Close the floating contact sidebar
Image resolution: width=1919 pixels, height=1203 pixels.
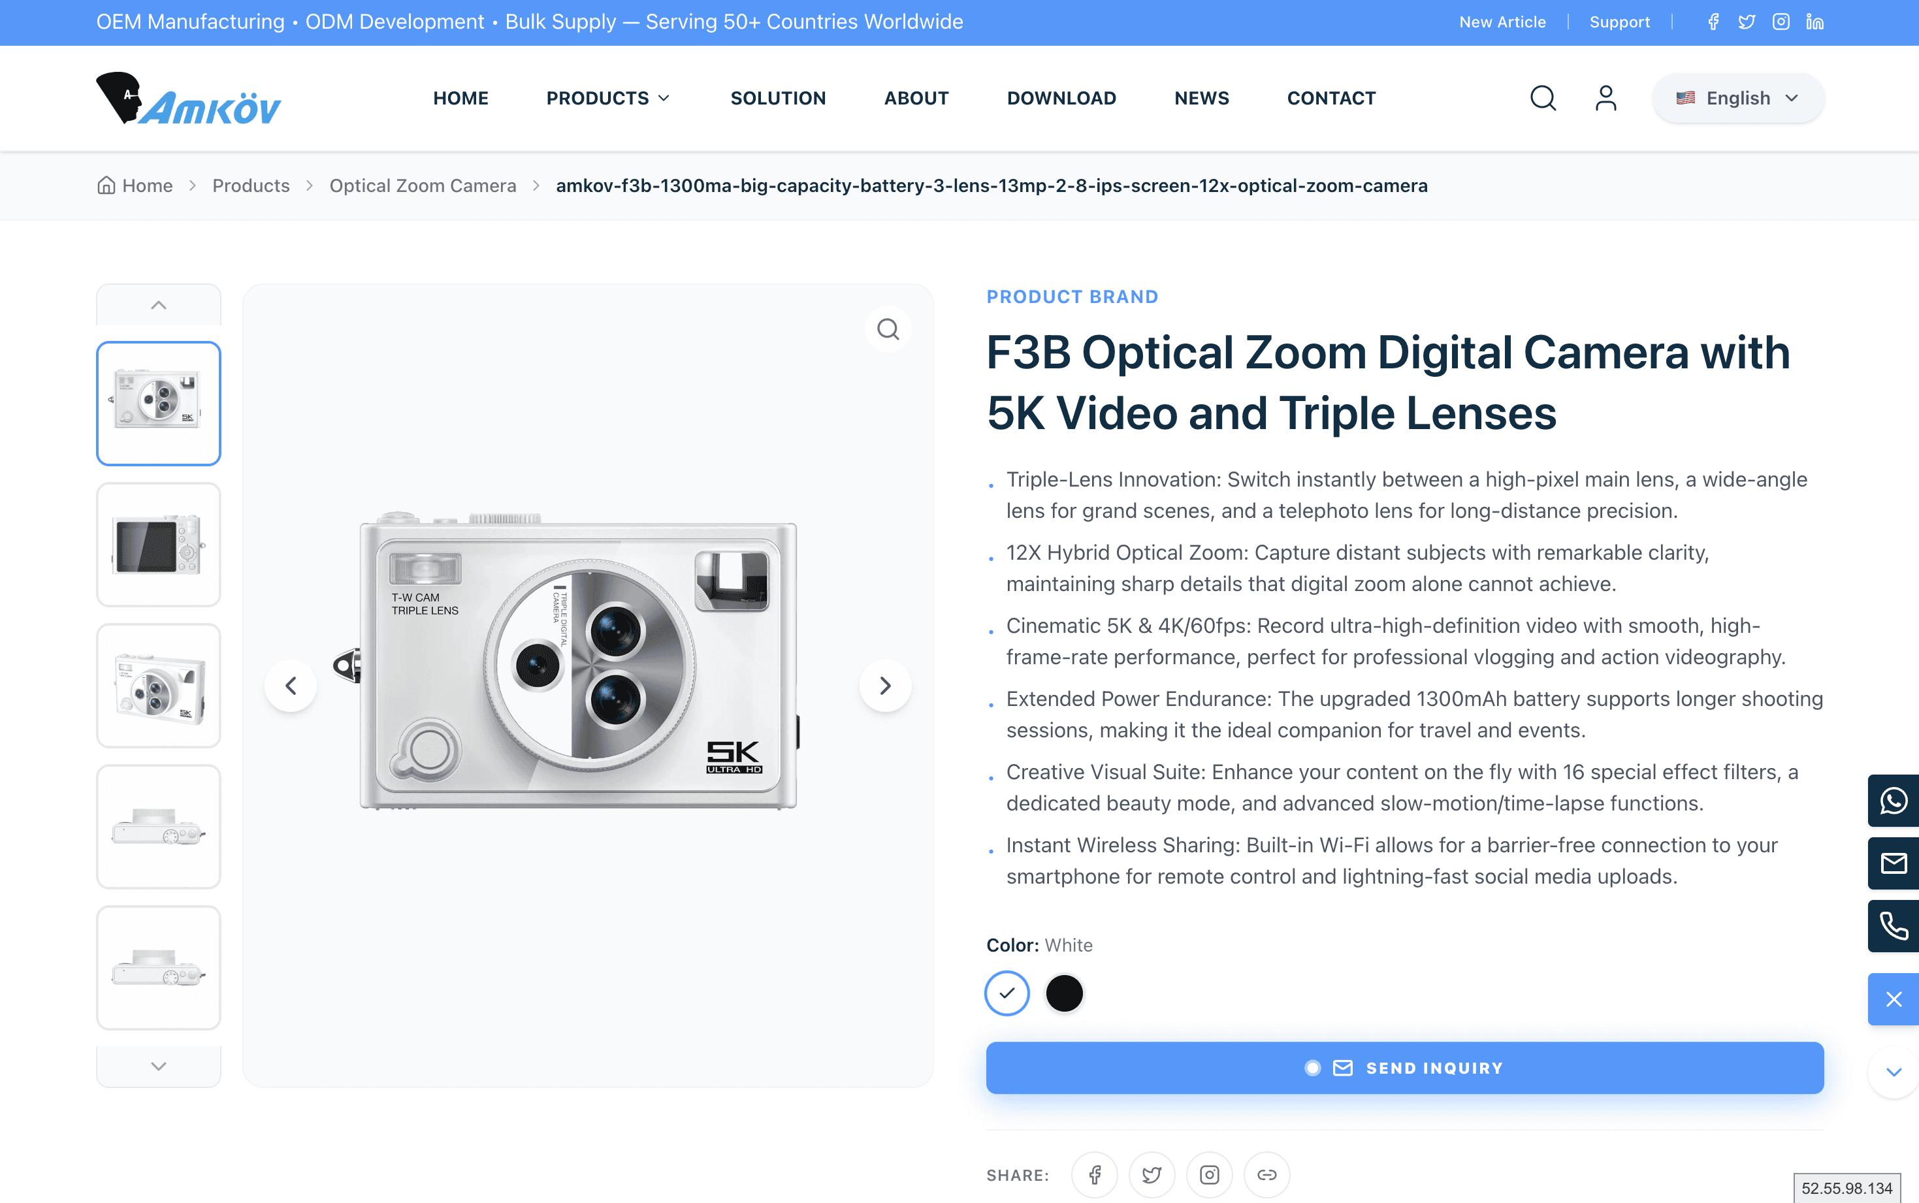coord(1894,999)
